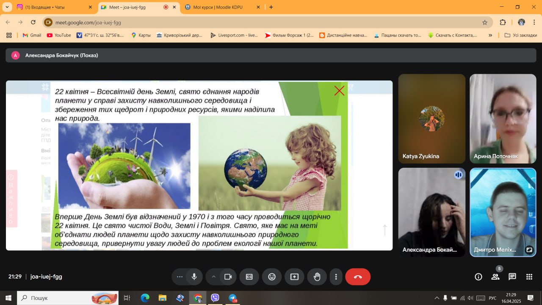Turn off the camera in Meet

228,277
